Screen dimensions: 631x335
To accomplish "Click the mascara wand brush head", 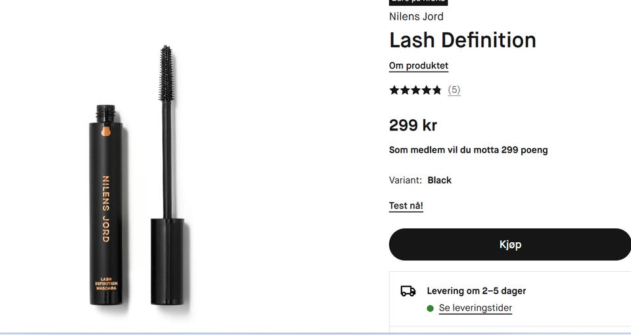I will pyautogui.click(x=166, y=73).
